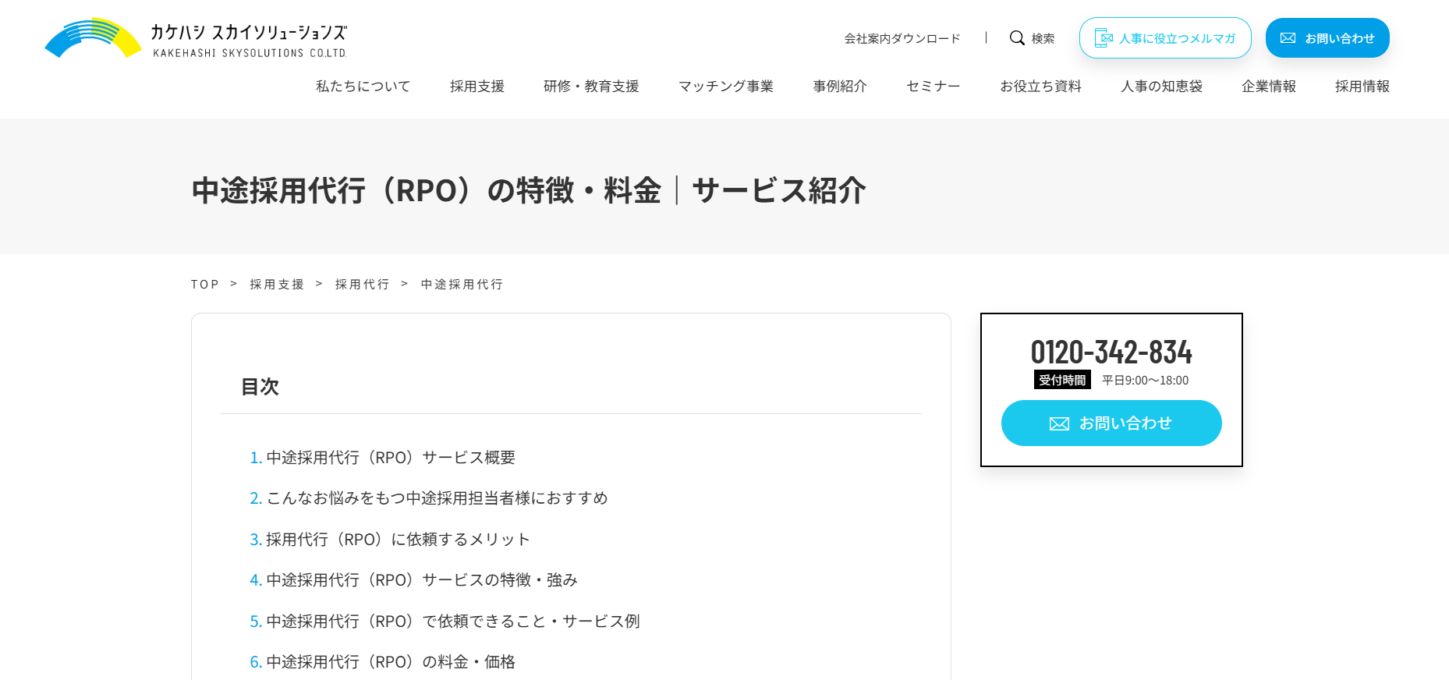Image resolution: width=1449 pixels, height=680 pixels.
Task: Click the envelope icon in sidebar contact button
Action: click(1059, 423)
